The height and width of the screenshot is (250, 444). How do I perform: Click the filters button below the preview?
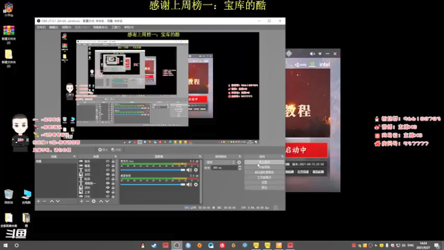[116, 149]
